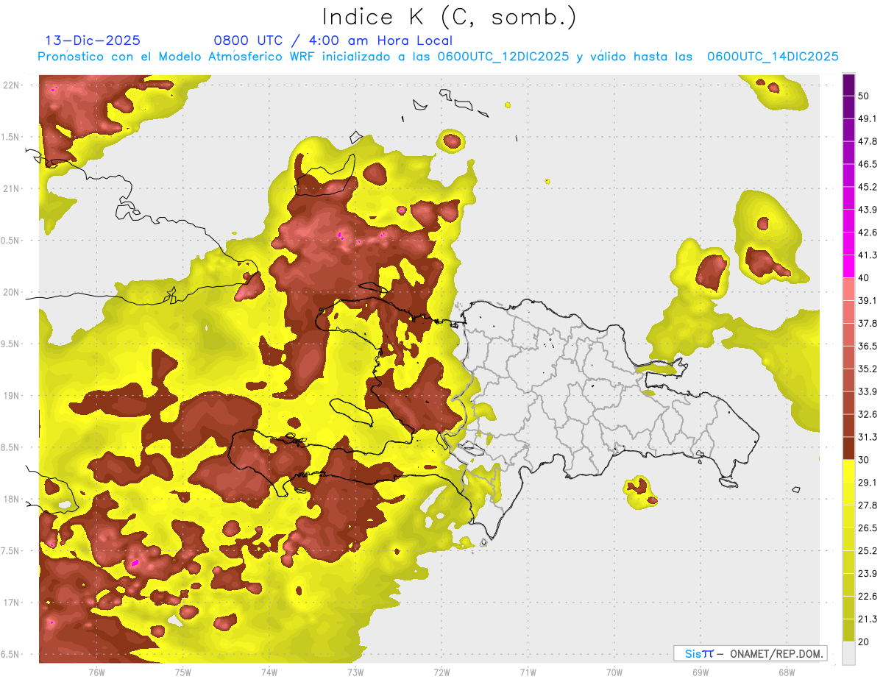Click the title "Indice K (C, somb.)"
Screen dimensions: 883x682
point(449,17)
